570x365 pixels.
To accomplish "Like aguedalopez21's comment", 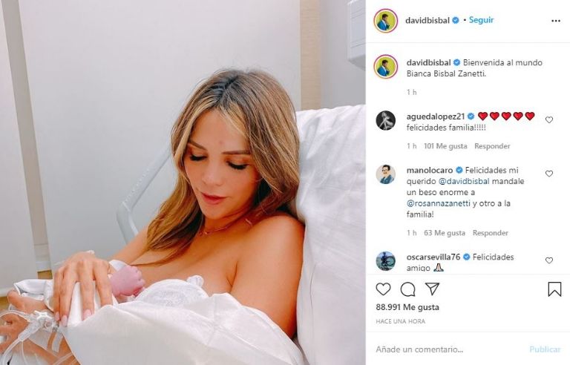I will coord(549,119).
